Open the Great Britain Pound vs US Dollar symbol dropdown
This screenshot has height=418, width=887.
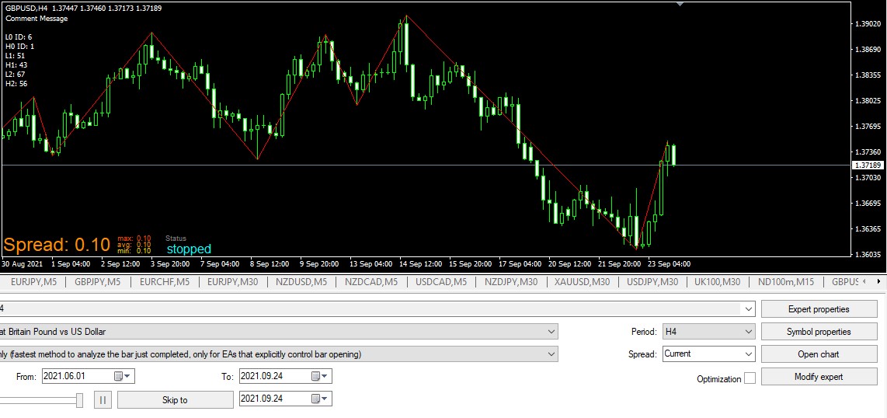point(551,332)
